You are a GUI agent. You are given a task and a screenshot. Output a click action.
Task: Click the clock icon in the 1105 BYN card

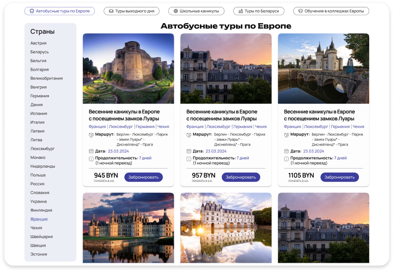(x=287, y=159)
